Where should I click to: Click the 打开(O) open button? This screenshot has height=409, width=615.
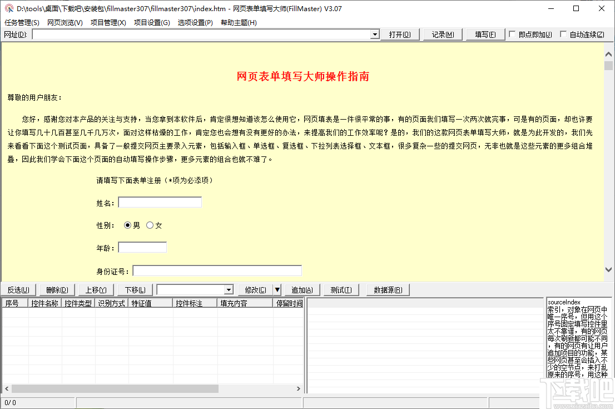tap(400, 34)
